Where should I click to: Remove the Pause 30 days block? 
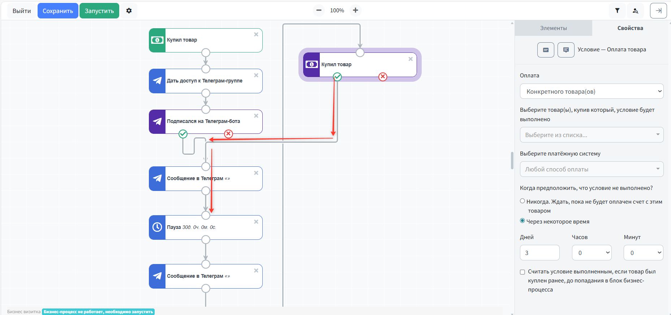[256, 222]
